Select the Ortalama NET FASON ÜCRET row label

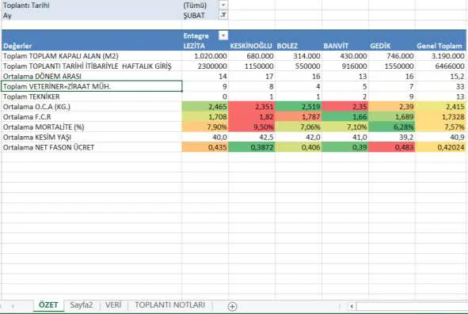pyautogui.click(x=92, y=147)
